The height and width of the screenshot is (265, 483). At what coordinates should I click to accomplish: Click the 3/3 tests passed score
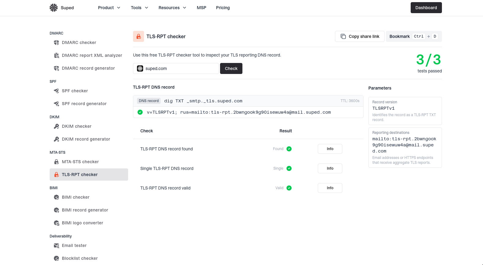[x=428, y=63]
